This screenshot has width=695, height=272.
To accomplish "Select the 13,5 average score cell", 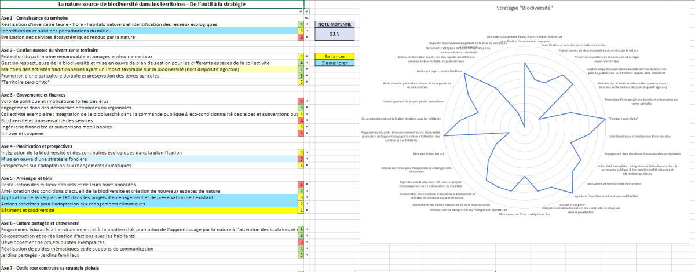I will coord(335,34).
